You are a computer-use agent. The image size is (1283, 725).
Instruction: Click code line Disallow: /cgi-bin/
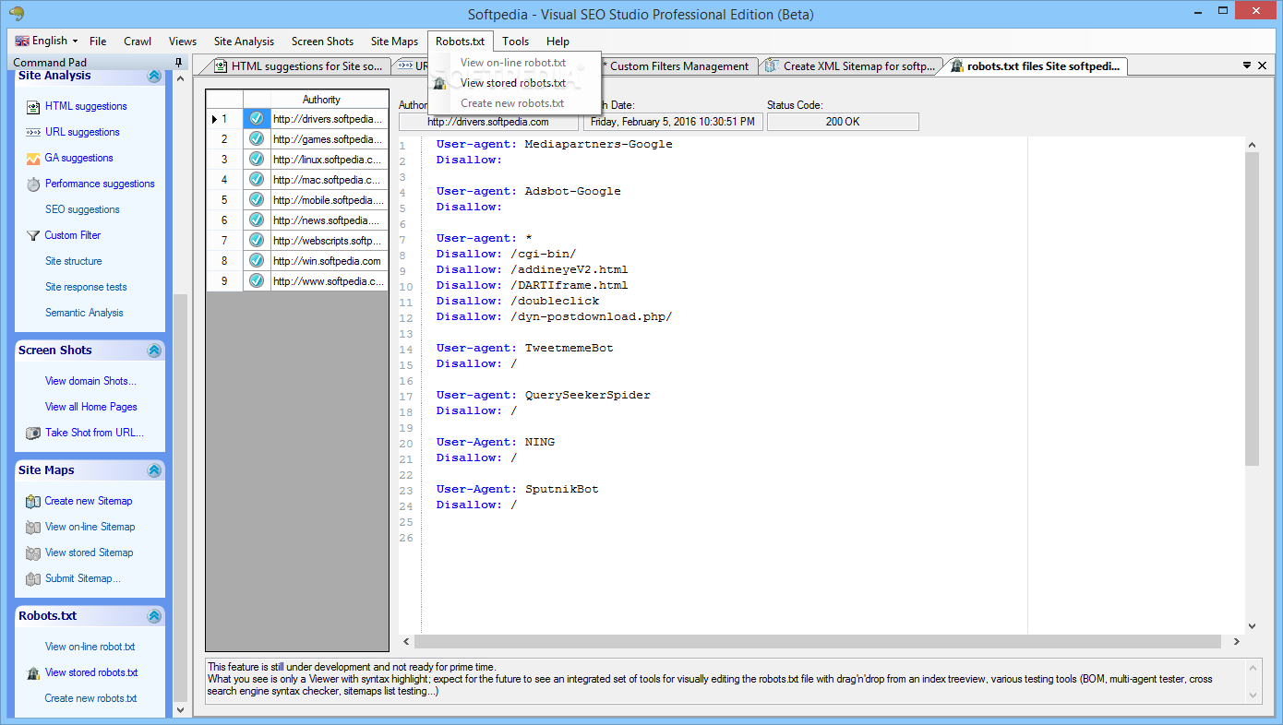click(506, 254)
